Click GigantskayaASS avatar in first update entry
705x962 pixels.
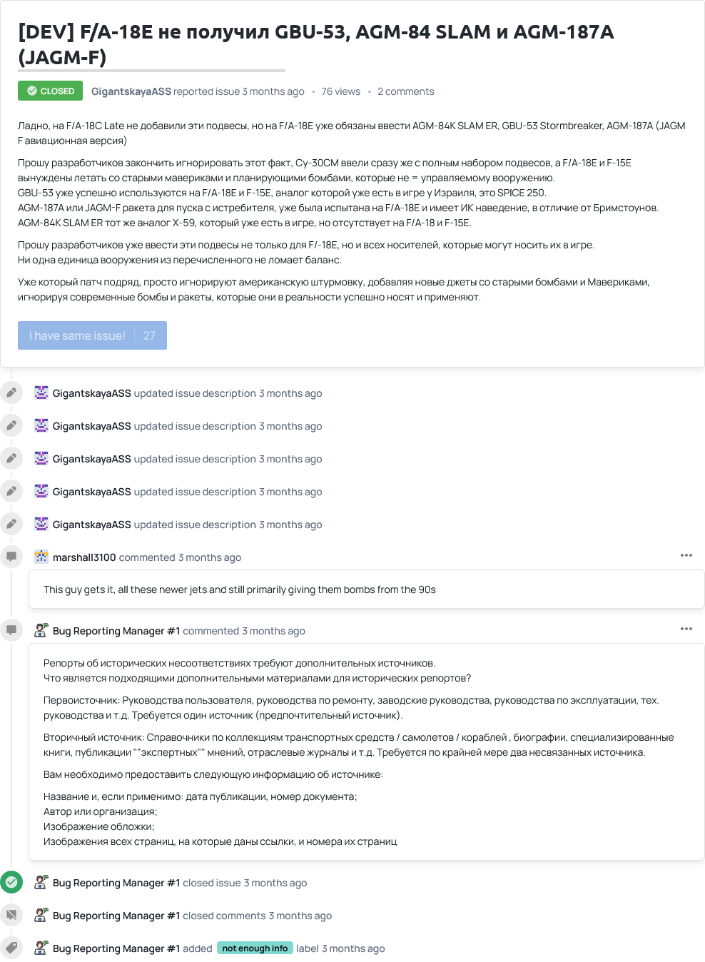(x=41, y=393)
